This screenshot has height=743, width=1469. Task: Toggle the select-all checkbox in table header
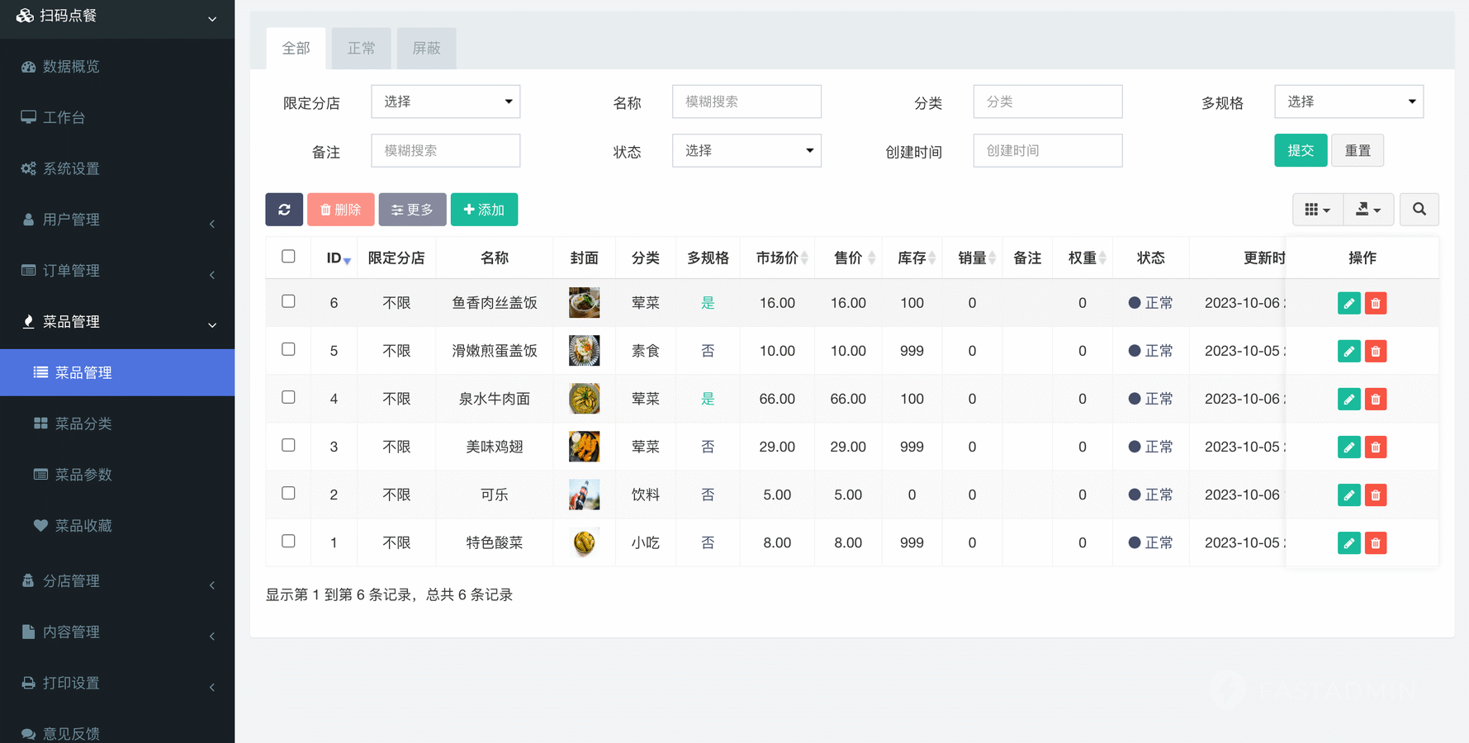coord(288,257)
